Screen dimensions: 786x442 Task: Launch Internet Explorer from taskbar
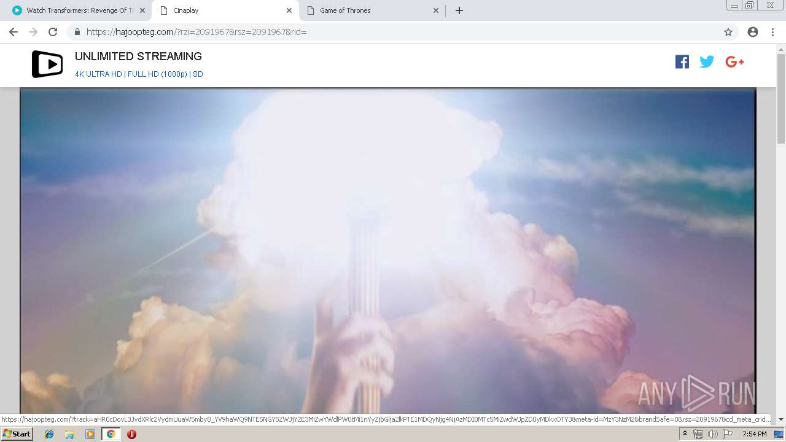click(x=49, y=434)
